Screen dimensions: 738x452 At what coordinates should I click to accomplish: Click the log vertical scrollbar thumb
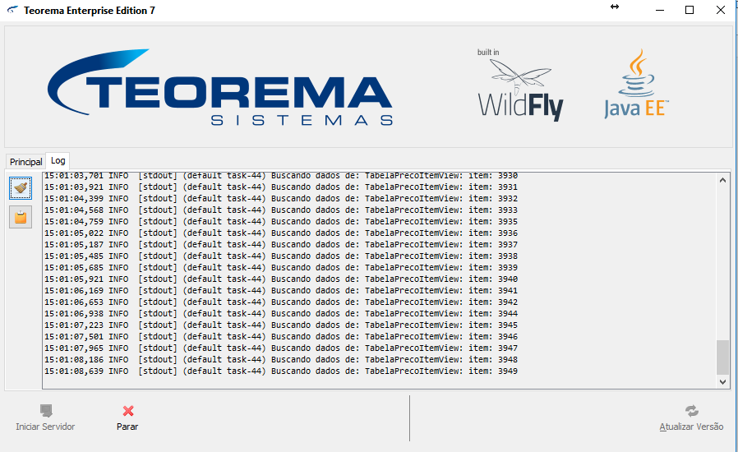pos(723,357)
